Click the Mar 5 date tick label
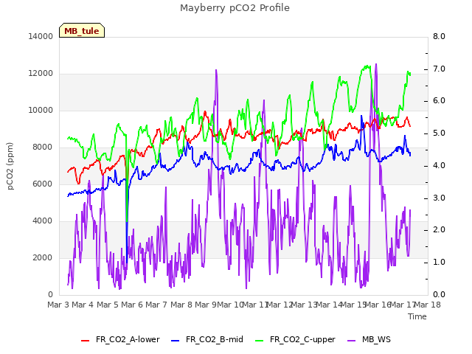The height and width of the screenshot is (354, 472). [107, 305]
